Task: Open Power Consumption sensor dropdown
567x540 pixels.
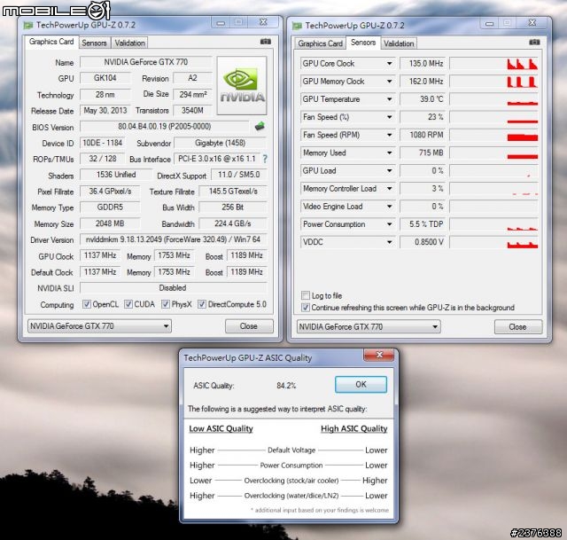Action: (390, 224)
